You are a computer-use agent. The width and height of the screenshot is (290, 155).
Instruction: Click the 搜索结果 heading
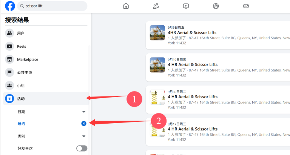pos(17,20)
